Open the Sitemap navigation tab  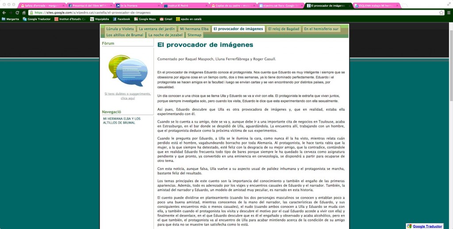click(194, 35)
